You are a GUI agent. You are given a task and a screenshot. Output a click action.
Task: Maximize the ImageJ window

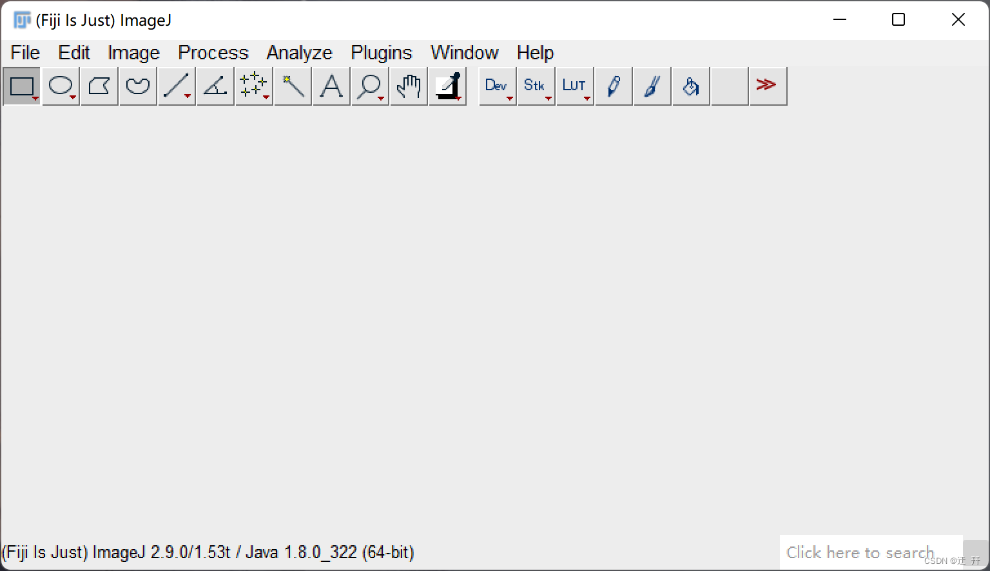[898, 20]
